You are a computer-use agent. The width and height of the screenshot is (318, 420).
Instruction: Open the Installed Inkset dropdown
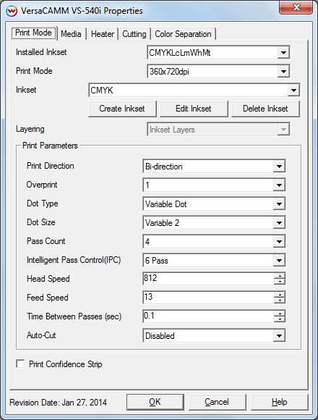[218, 52]
